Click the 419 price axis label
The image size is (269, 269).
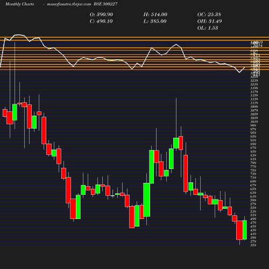[253, 234]
